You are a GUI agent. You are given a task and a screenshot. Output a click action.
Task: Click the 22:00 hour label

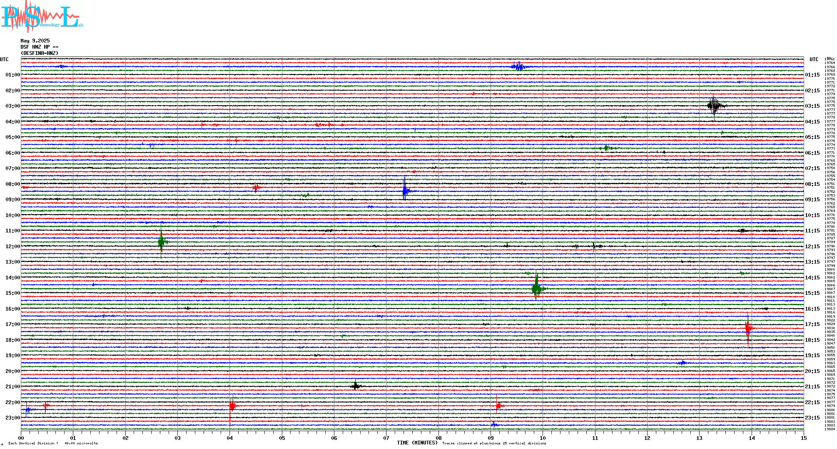[12, 402]
